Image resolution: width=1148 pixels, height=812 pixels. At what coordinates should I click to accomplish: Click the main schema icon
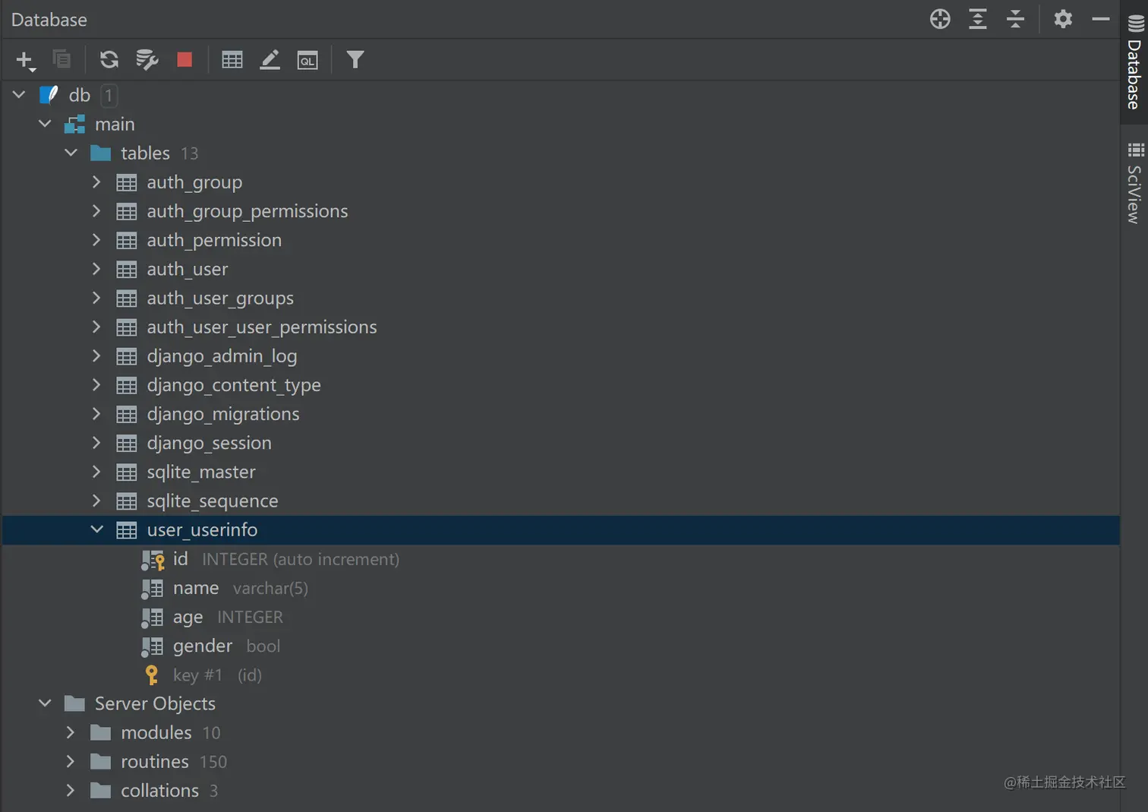point(75,124)
